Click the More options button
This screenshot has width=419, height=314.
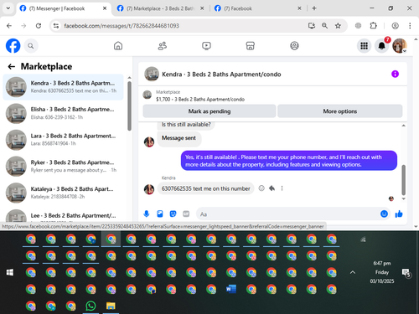coord(340,111)
